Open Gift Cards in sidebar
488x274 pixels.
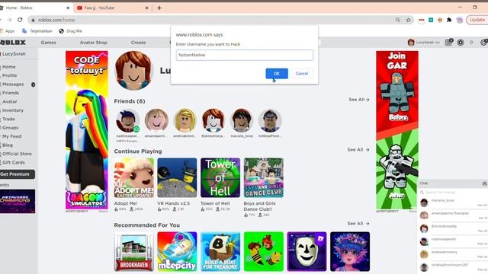point(13,162)
